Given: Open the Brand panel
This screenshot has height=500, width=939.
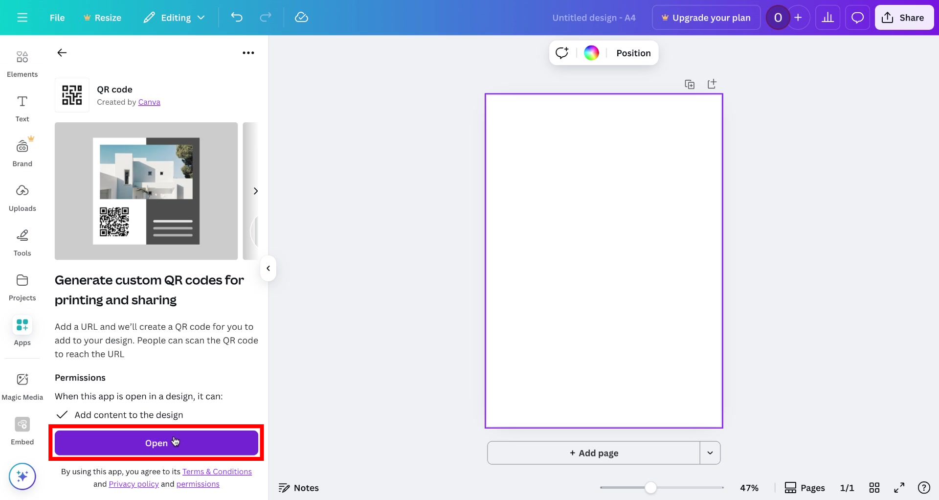Looking at the screenshot, I should (22, 152).
